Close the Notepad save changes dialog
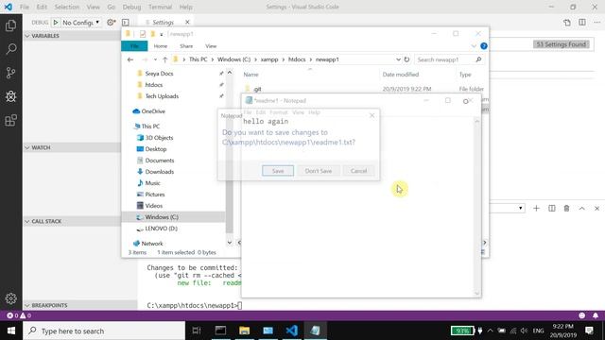This screenshot has width=605, height=340. (372, 115)
